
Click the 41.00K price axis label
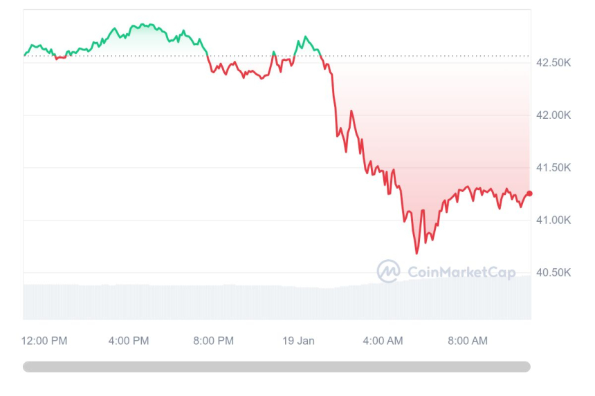pyautogui.click(x=553, y=220)
